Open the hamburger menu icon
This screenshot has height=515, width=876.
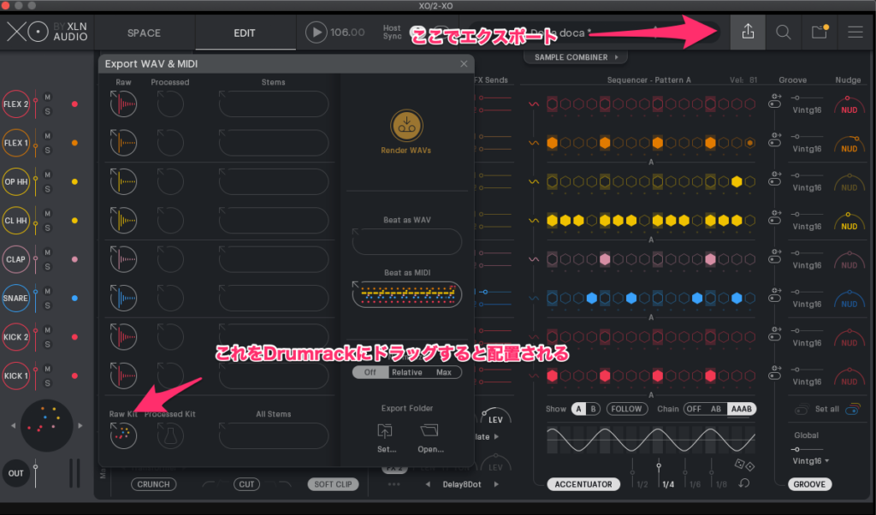click(855, 33)
